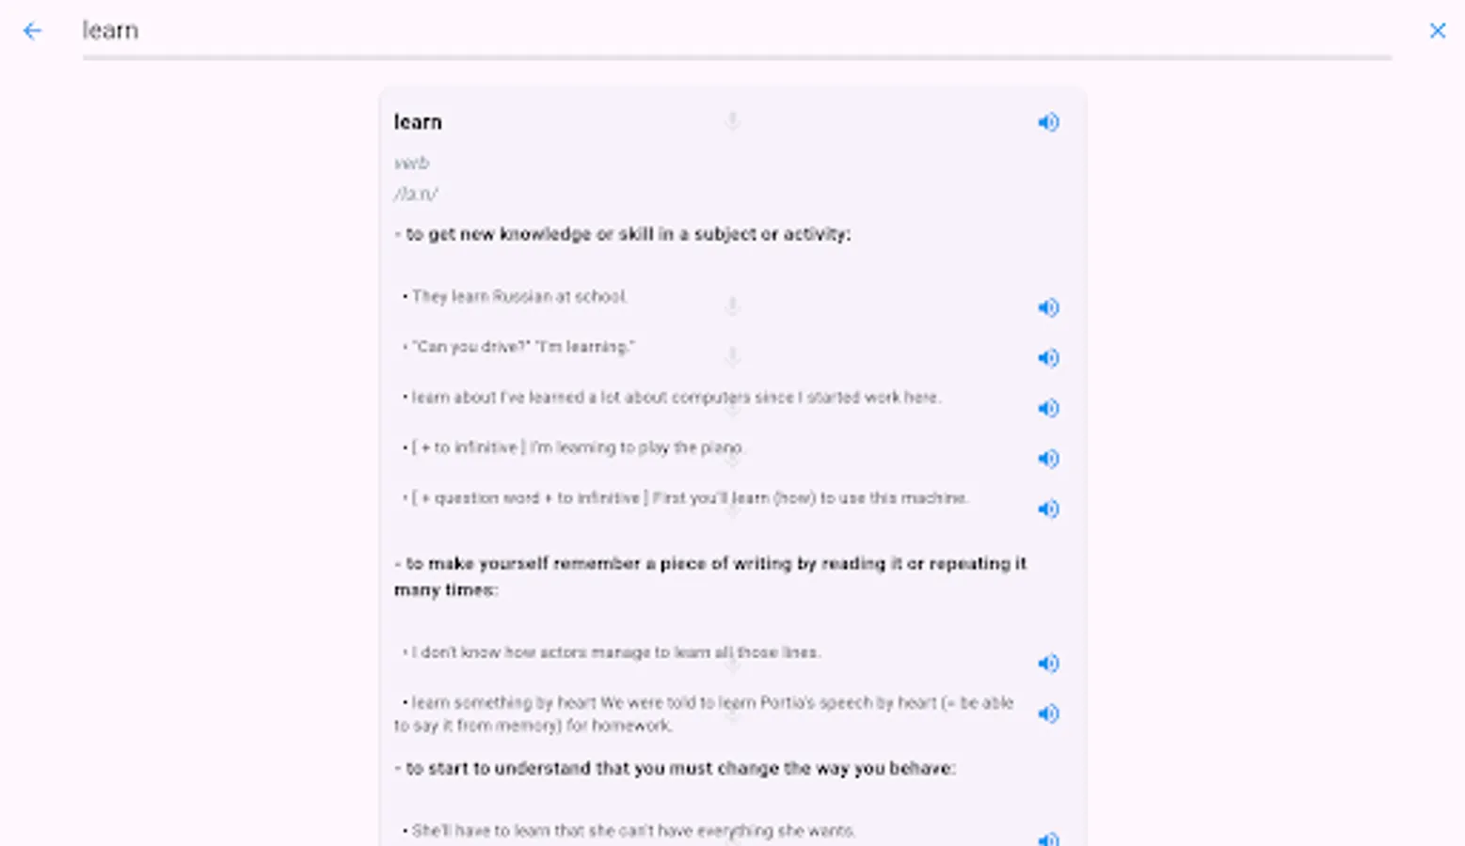1465x846 pixels.
Task: Play audio for the computers example sentence
Action: 1048,408
